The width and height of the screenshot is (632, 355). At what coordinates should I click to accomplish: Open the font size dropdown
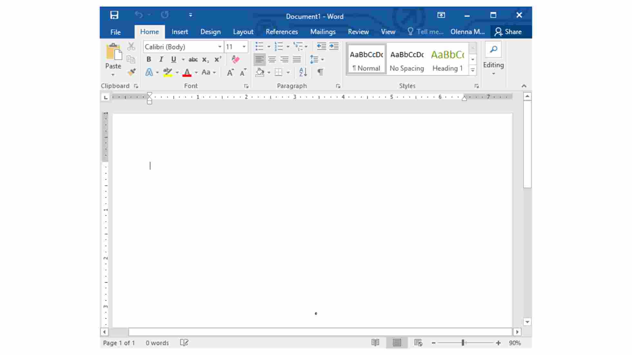pyautogui.click(x=244, y=47)
